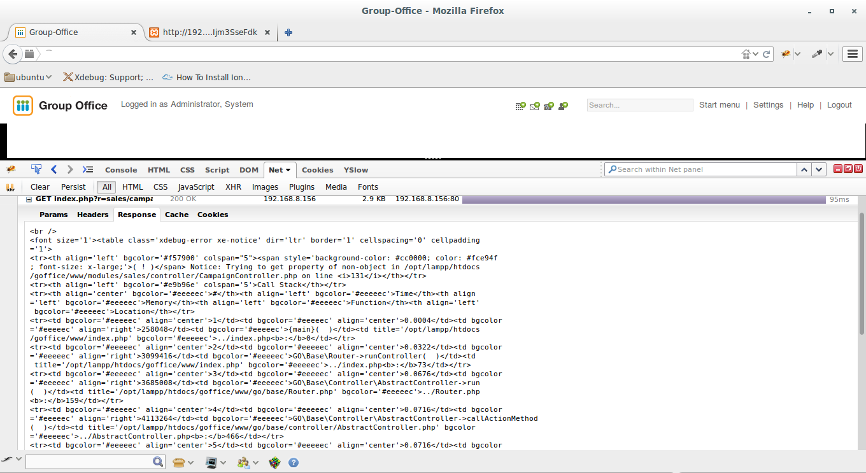Click the Firebug element inspector icon
This screenshot has height=473, width=866.
click(36, 169)
